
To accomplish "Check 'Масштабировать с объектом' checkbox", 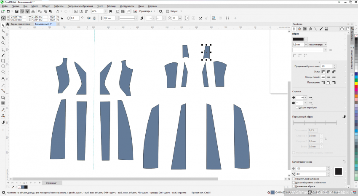I will coord(294,183).
